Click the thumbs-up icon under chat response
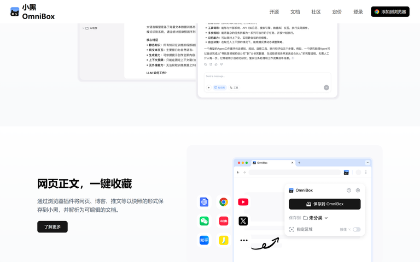The height and width of the screenshot is (262, 420). tap(216, 64)
